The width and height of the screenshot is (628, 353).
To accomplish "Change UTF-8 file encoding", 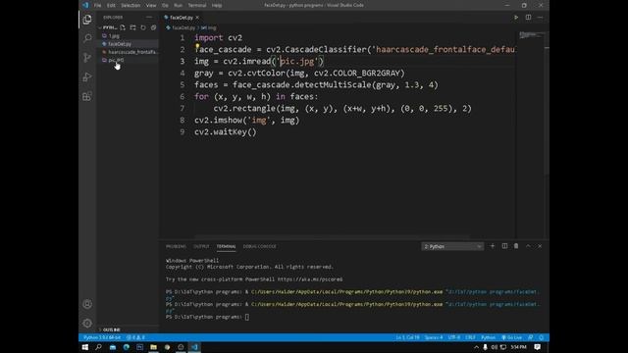I will pyautogui.click(x=453, y=337).
